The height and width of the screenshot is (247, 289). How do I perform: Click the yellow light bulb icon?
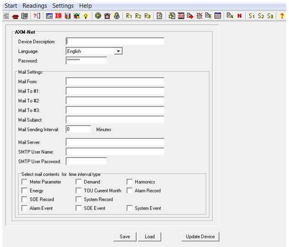pos(85,16)
